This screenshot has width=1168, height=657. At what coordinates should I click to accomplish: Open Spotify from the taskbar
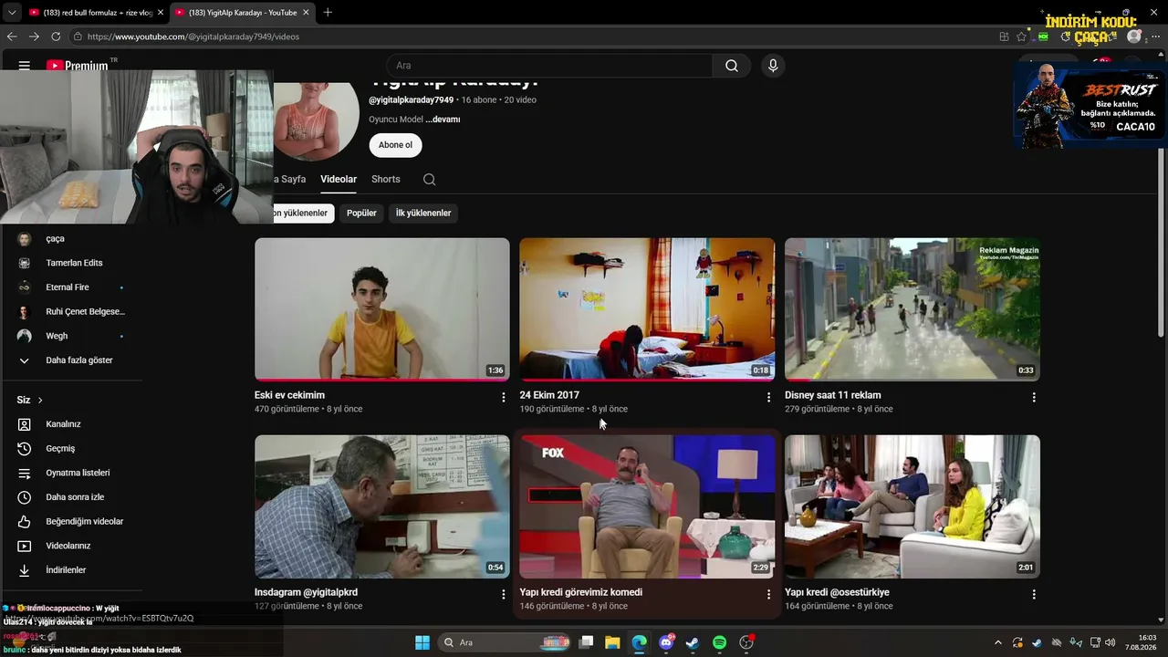[x=719, y=642]
